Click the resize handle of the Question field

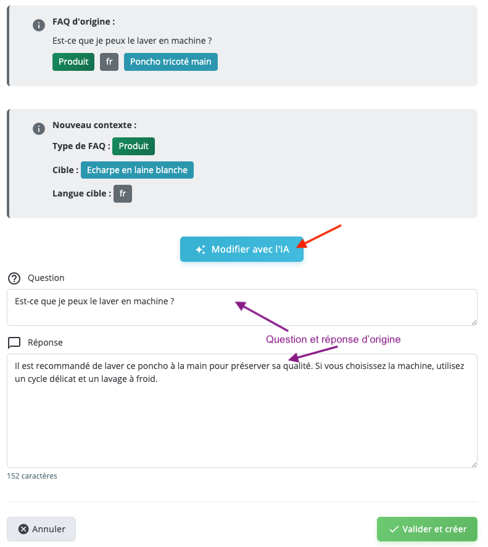(x=474, y=322)
